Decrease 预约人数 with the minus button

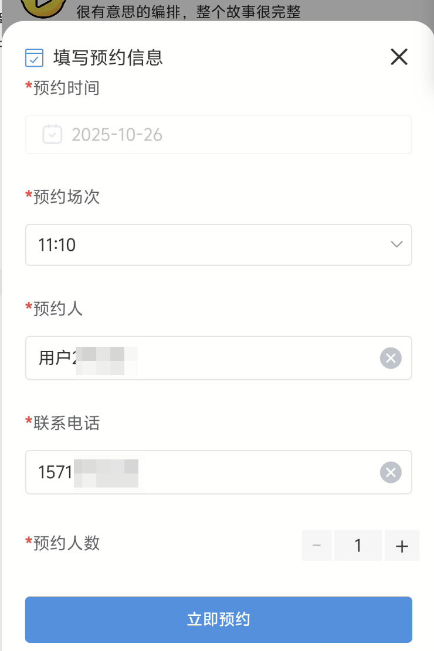(x=317, y=546)
